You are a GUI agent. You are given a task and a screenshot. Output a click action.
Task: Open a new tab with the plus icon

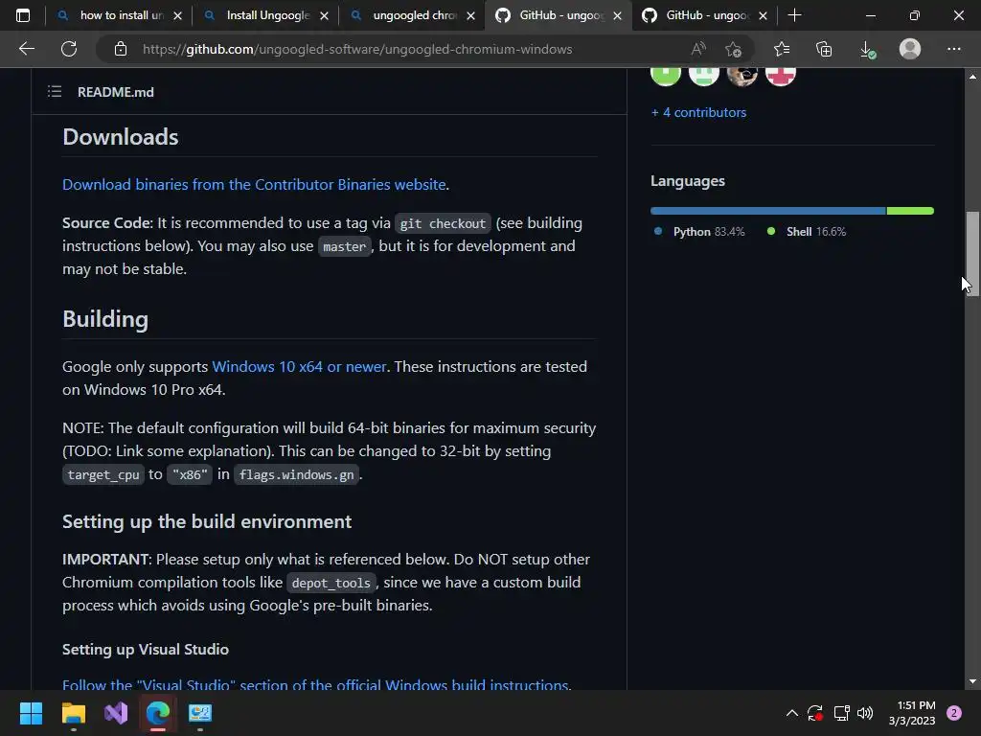tap(794, 15)
